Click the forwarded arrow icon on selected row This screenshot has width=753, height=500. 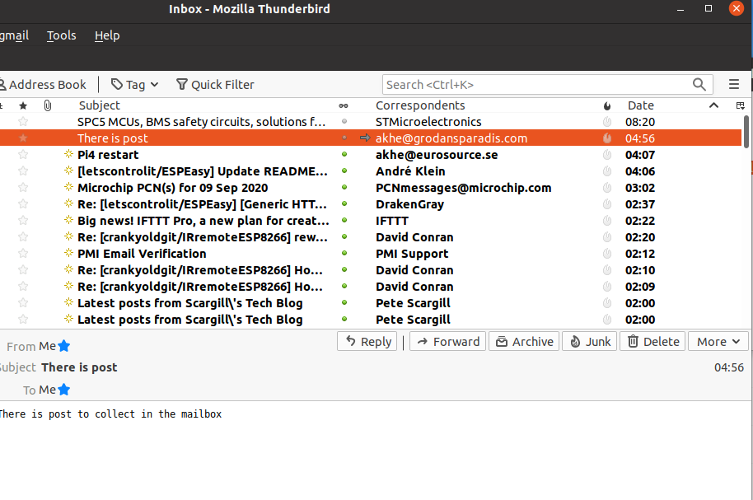365,138
